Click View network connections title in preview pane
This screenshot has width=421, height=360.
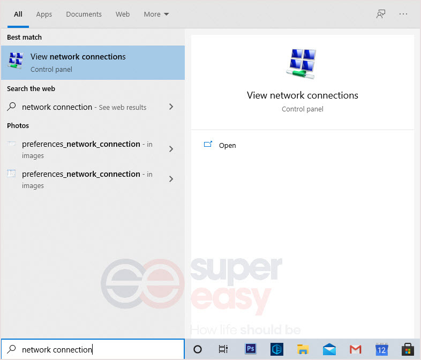pyautogui.click(x=303, y=95)
